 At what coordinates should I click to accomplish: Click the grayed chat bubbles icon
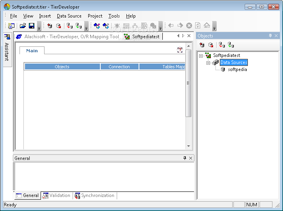(153, 26)
